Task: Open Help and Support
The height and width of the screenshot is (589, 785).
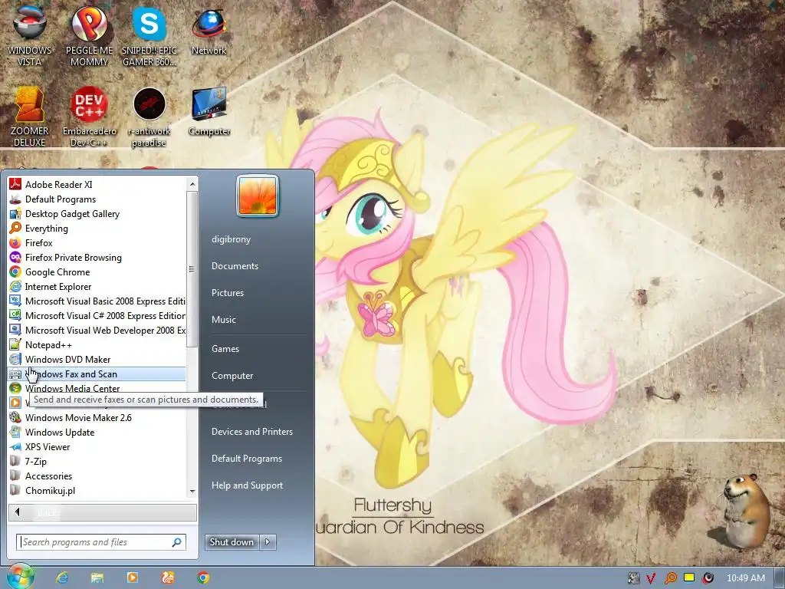Action: [247, 485]
